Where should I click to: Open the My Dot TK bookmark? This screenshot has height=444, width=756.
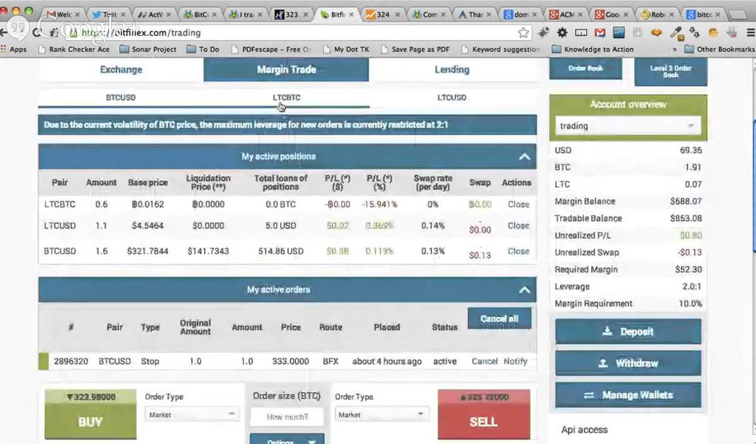[346, 49]
